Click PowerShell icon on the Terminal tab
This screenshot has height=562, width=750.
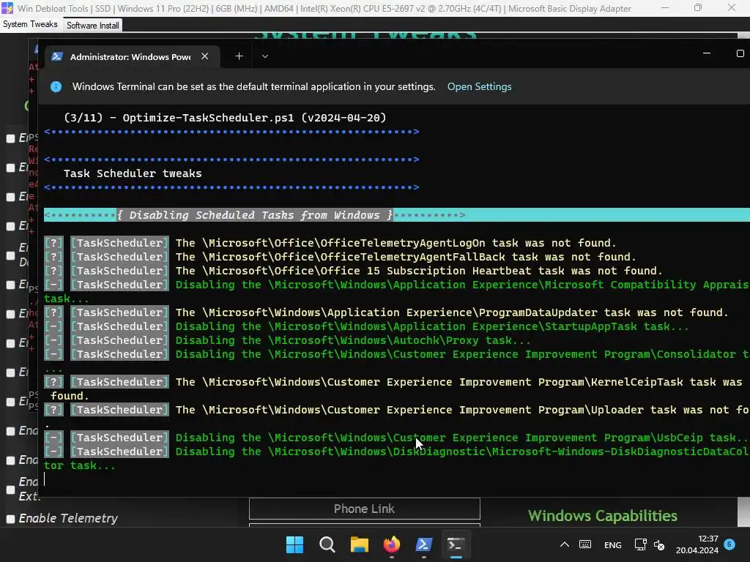tap(57, 56)
